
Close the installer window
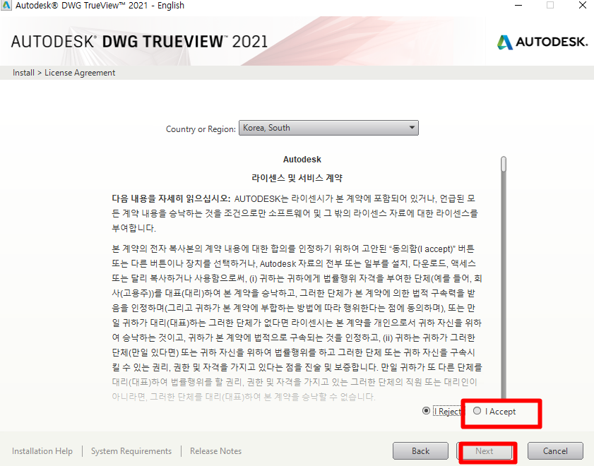coord(583,6)
